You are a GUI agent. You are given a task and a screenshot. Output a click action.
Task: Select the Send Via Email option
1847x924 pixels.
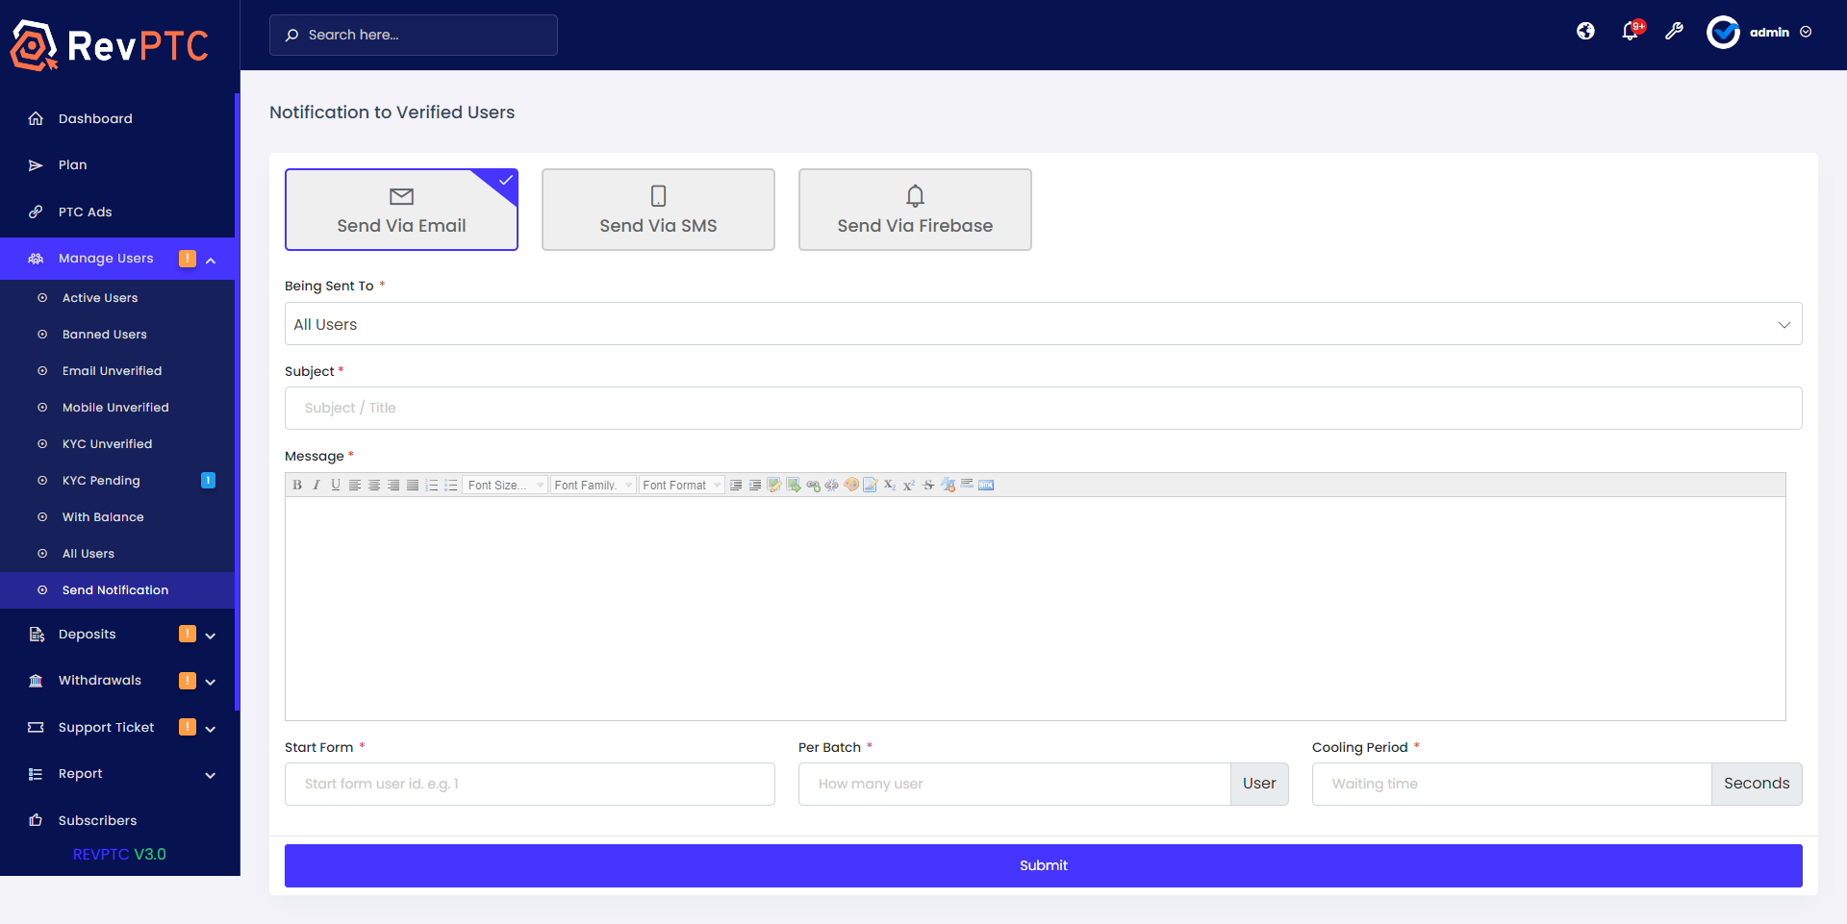click(x=401, y=210)
